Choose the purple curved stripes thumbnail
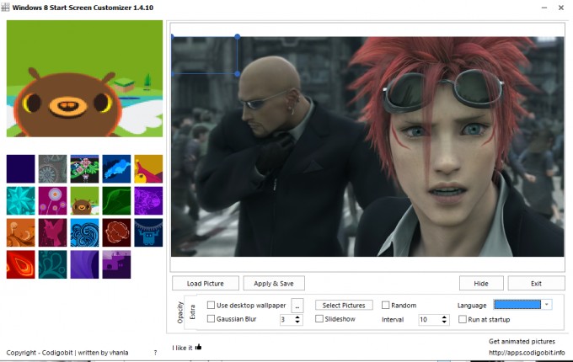573x362 pixels. [84, 264]
